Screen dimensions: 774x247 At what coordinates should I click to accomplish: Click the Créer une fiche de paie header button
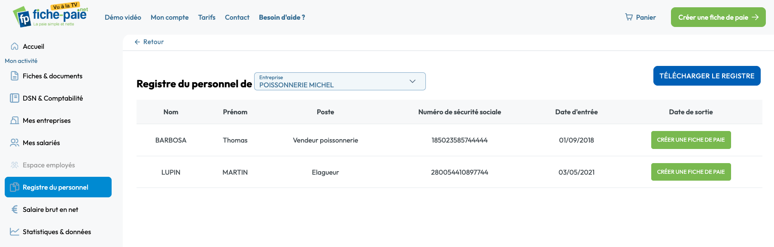[718, 17]
